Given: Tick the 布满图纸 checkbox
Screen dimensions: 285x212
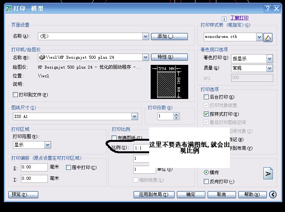Looking at the screenshot, I should (114, 138).
